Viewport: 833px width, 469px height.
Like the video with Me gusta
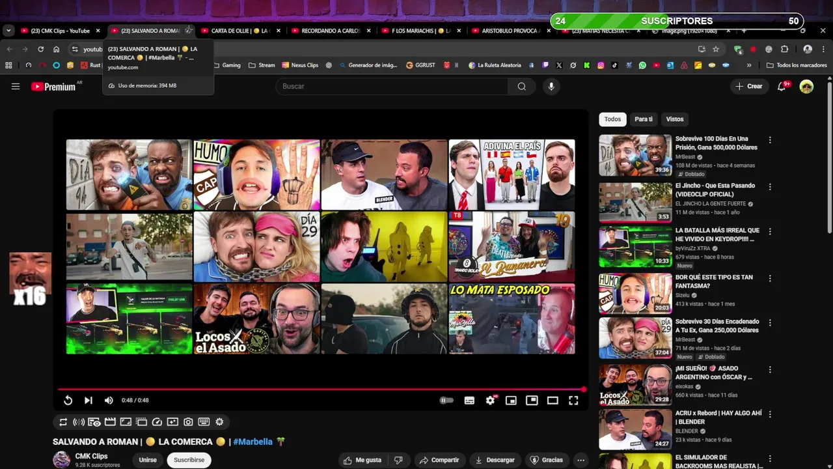363,460
